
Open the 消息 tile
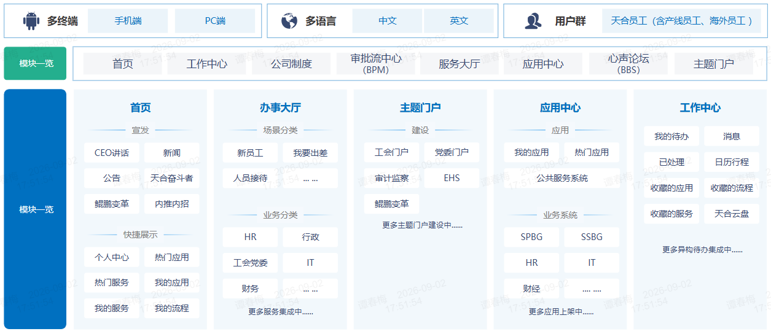click(732, 136)
